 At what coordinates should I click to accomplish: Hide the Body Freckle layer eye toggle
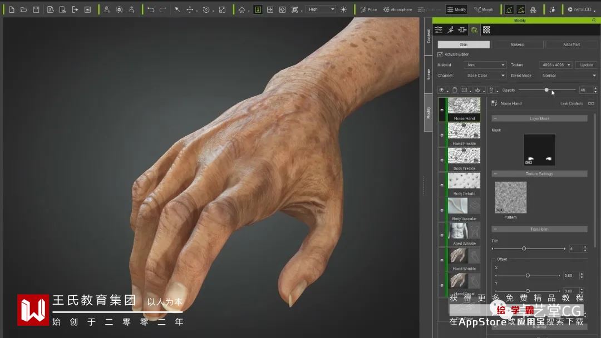coord(442,160)
